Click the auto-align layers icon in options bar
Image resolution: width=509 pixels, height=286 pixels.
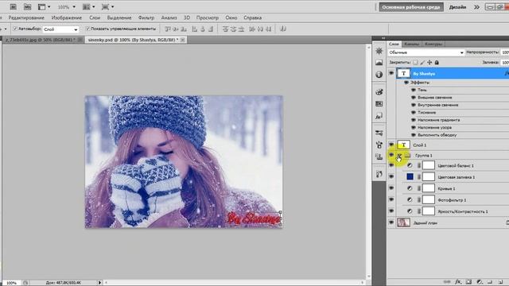point(283,29)
